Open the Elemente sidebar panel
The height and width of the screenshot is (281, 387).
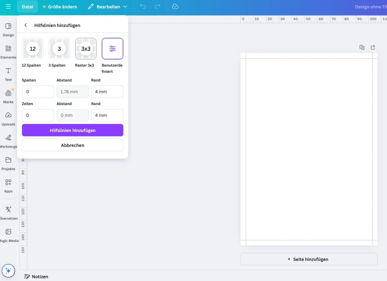pyautogui.click(x=8, y=52)
